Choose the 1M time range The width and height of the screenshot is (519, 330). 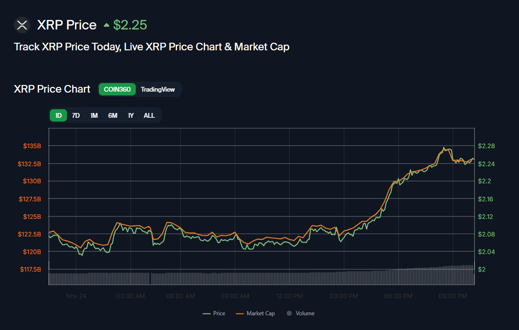[x=94, y=115]
